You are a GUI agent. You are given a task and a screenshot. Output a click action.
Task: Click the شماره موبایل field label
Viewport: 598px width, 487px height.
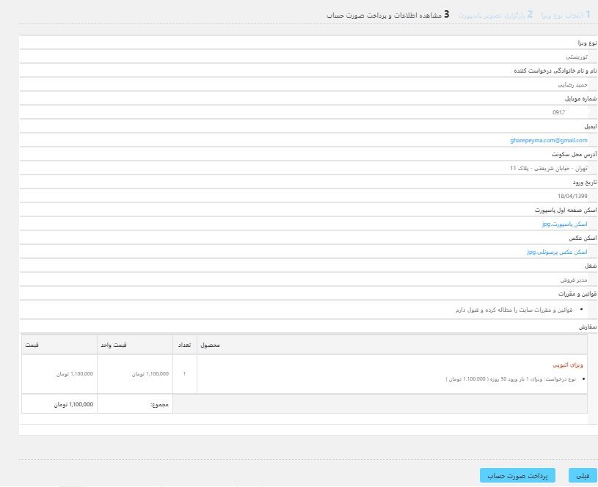click(x=581, y=98)
